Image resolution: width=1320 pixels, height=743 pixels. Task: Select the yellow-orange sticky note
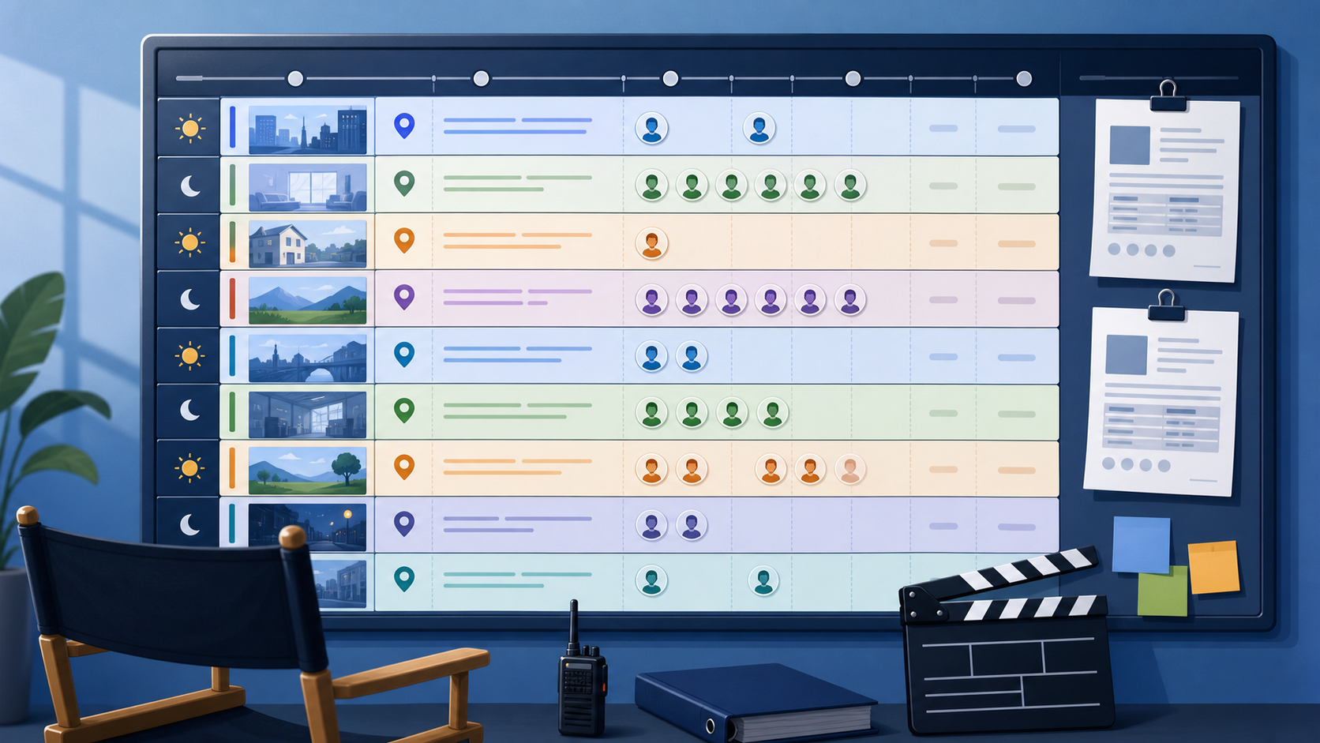tap(1213, 567)
